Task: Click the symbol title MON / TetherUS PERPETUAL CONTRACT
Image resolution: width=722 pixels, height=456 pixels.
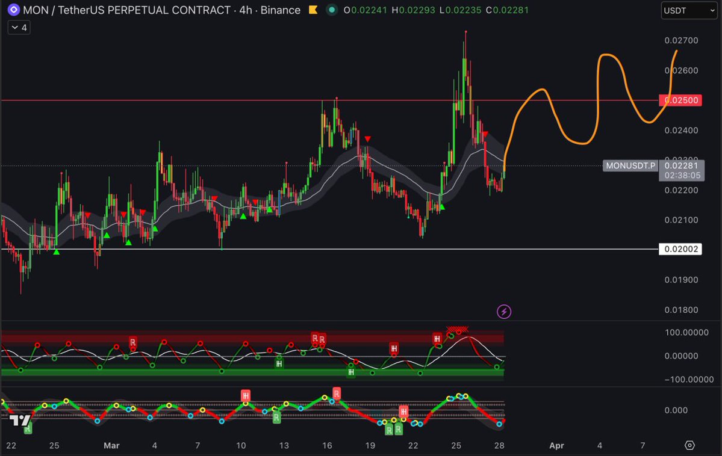Action: coord(126,10)
